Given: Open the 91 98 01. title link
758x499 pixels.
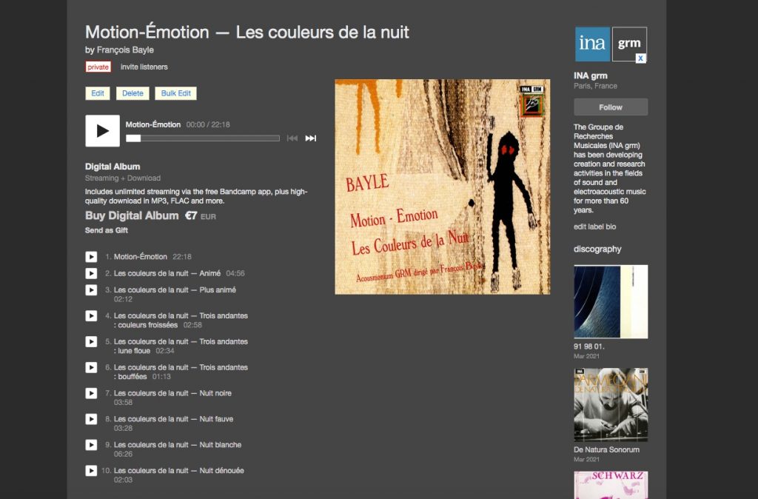Looking at the screenshot, I should click(588, 346).
